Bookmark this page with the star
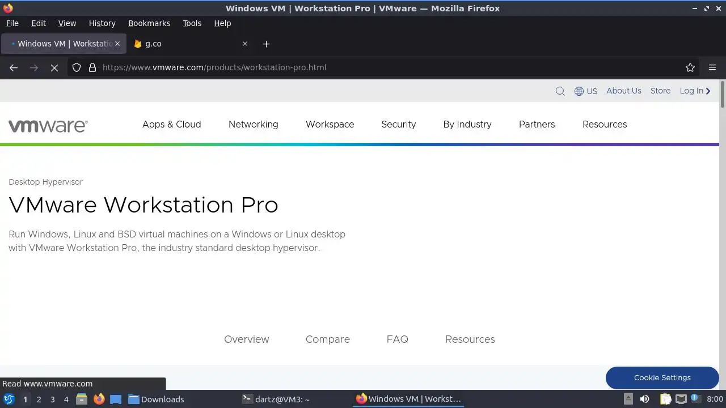This screenshot has width=726, height=408. point(690,67)
